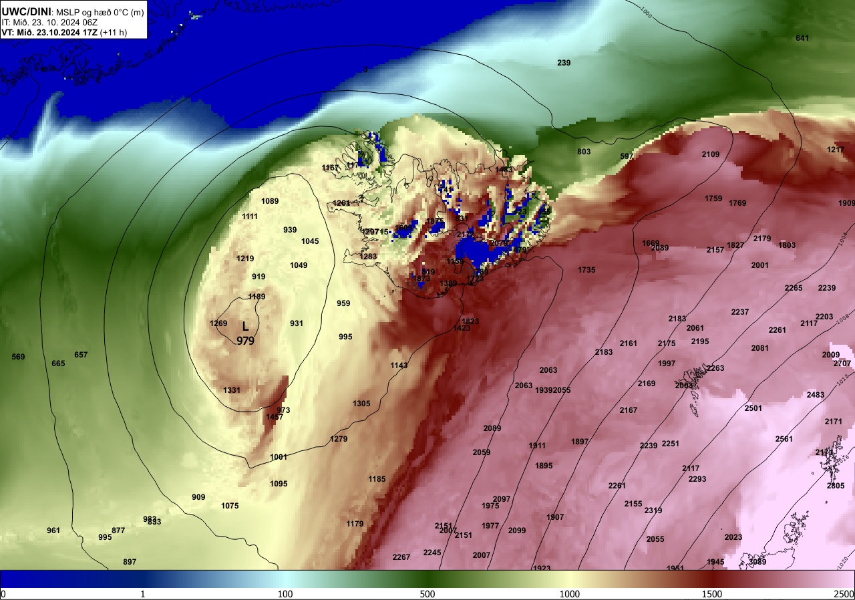Click the 1305 height value
The width and height of the screenshot is (855, 600).
click(361, 404)
